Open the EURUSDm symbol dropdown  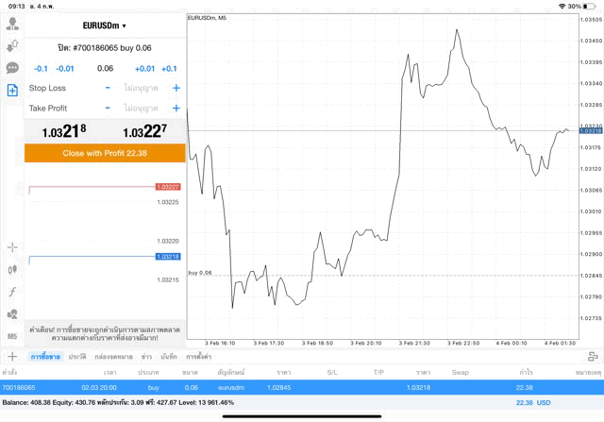[x=104, y=25]
